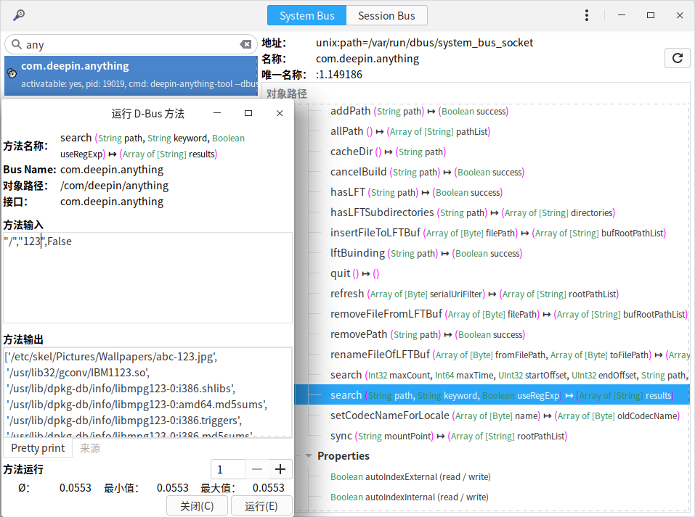Focus the 'any' search field
695x517 pixels.
(x=131, y=45)
